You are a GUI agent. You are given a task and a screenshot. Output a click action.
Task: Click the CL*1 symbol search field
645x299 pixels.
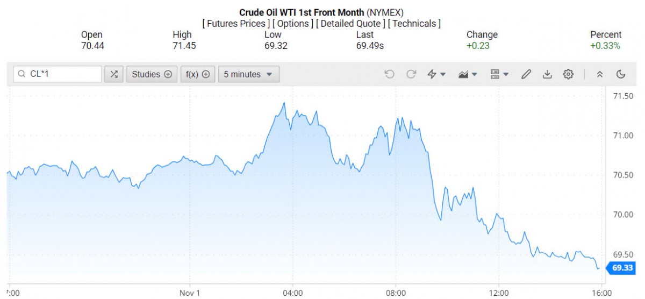tap(62, 74)
